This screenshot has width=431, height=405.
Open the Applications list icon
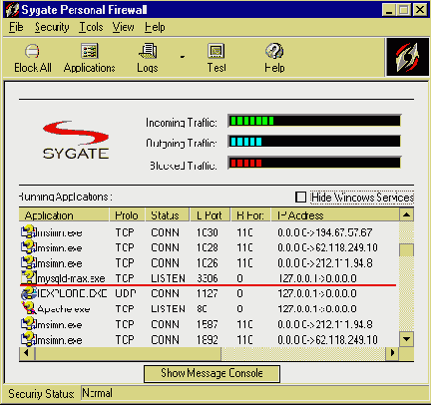click(90, 51)
